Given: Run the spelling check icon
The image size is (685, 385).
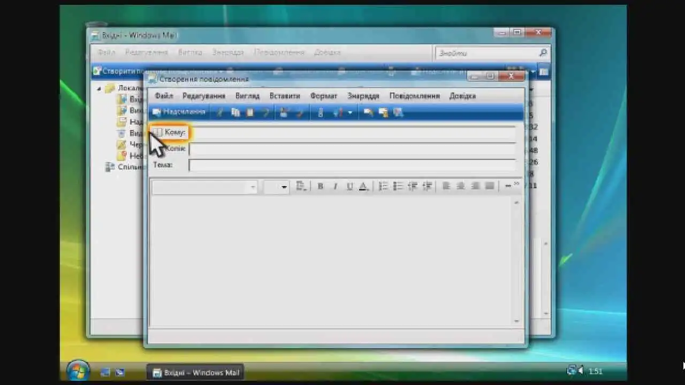Looking at the screenshot, I should (x=300, y=112).
